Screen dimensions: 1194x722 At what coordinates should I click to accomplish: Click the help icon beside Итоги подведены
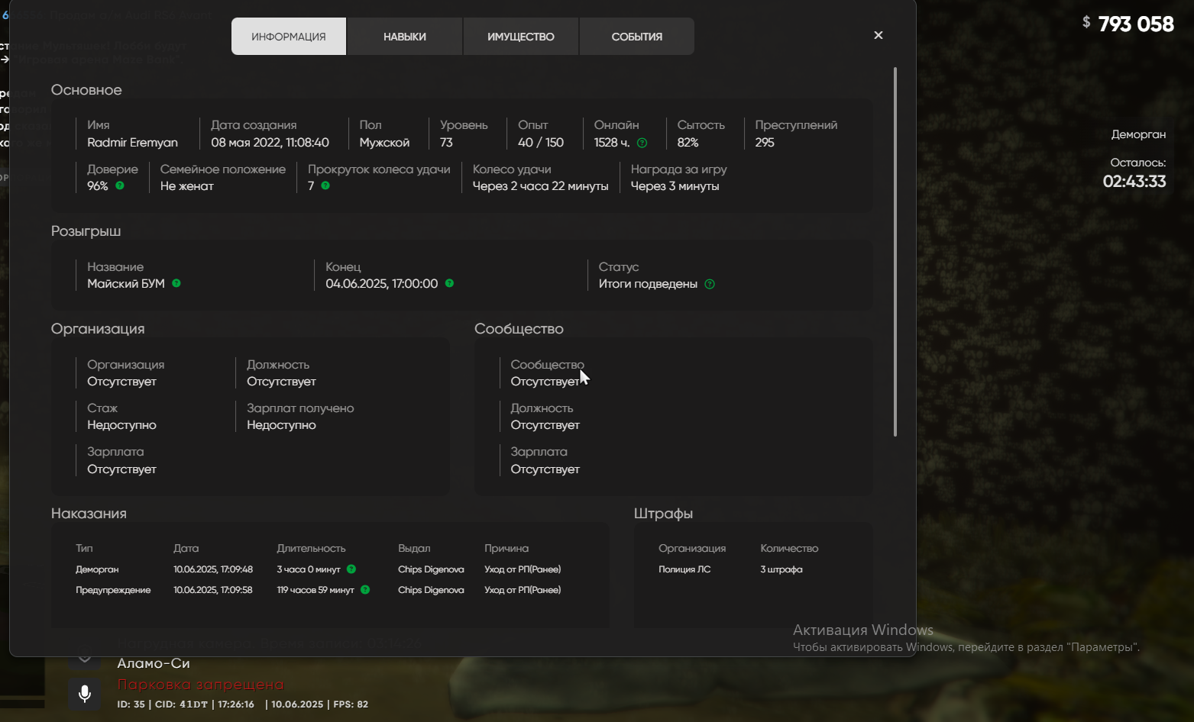(710, 284)
